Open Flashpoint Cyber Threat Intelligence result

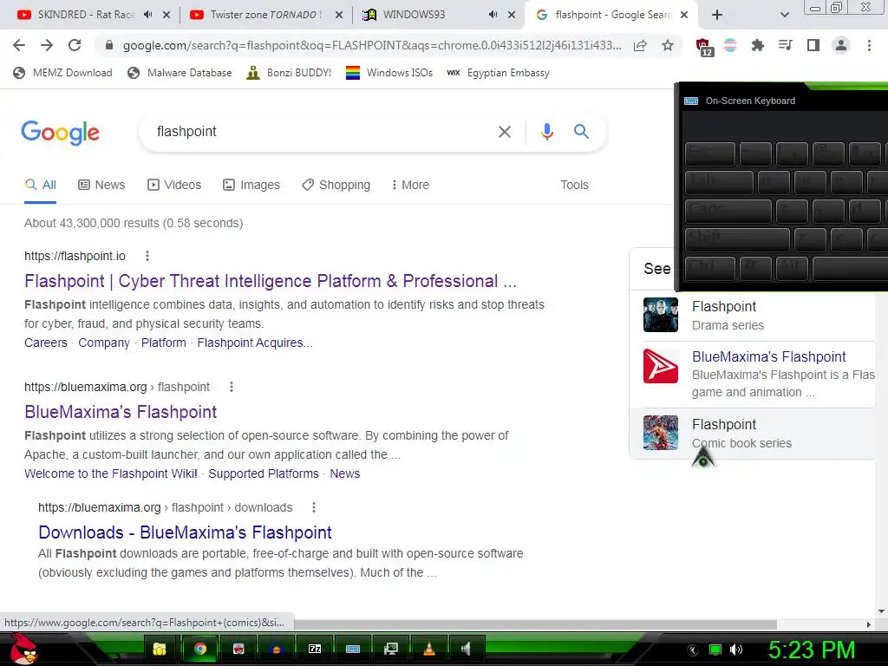(271, 281)
